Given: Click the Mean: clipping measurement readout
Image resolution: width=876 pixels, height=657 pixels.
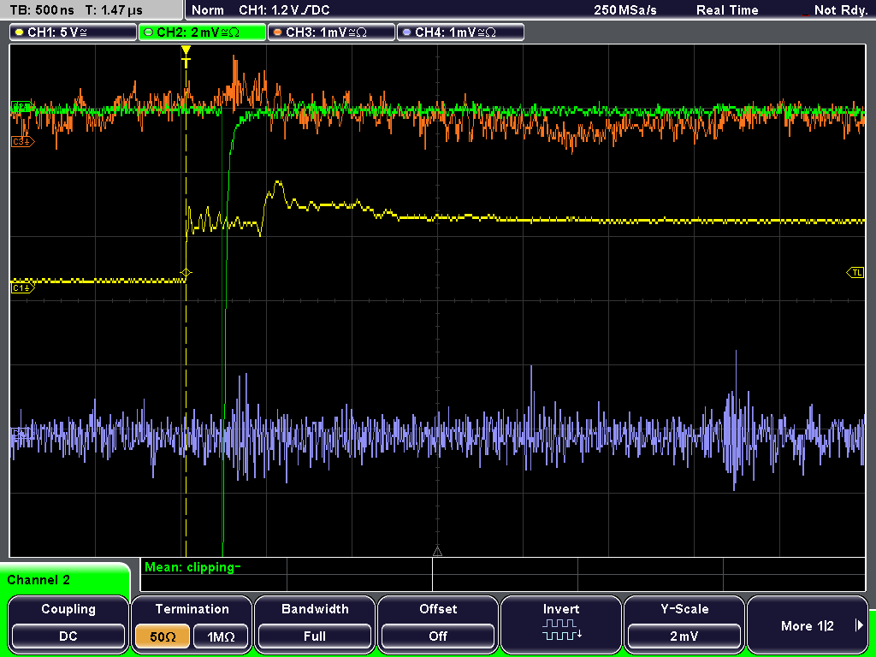Looking at the screenshot, I should 192,568.
